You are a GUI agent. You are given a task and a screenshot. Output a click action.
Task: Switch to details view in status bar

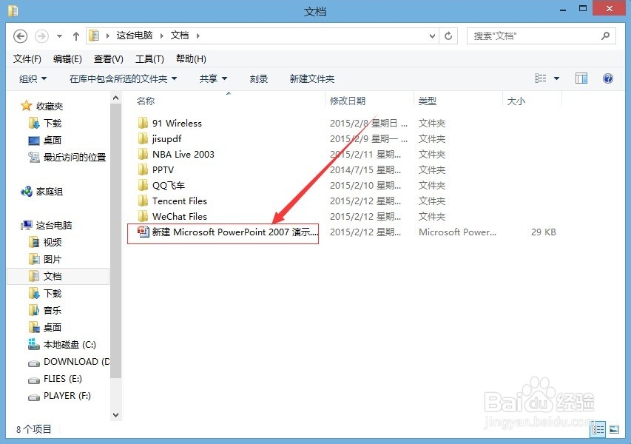pos(598,429)
